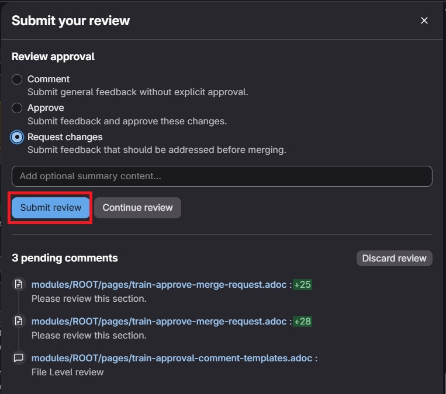Click the "File Level review" comment text
Screen dimensions: 446x394
click(67, 372)
